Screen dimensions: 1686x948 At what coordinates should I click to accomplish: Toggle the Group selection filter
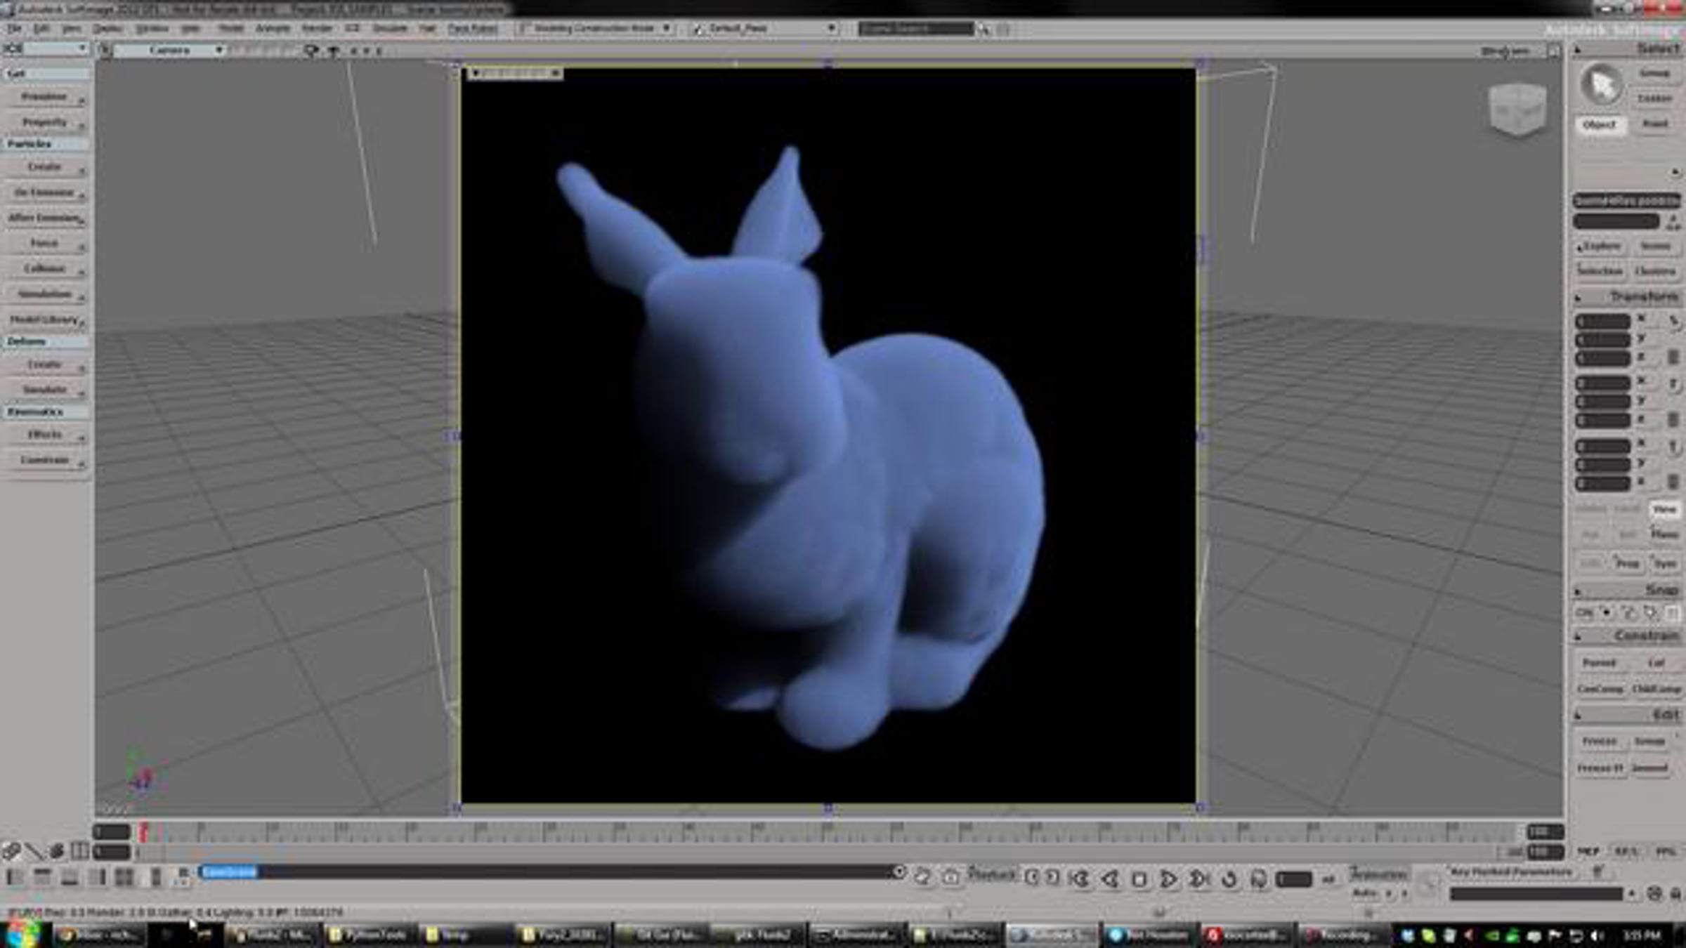[1654, 73]
